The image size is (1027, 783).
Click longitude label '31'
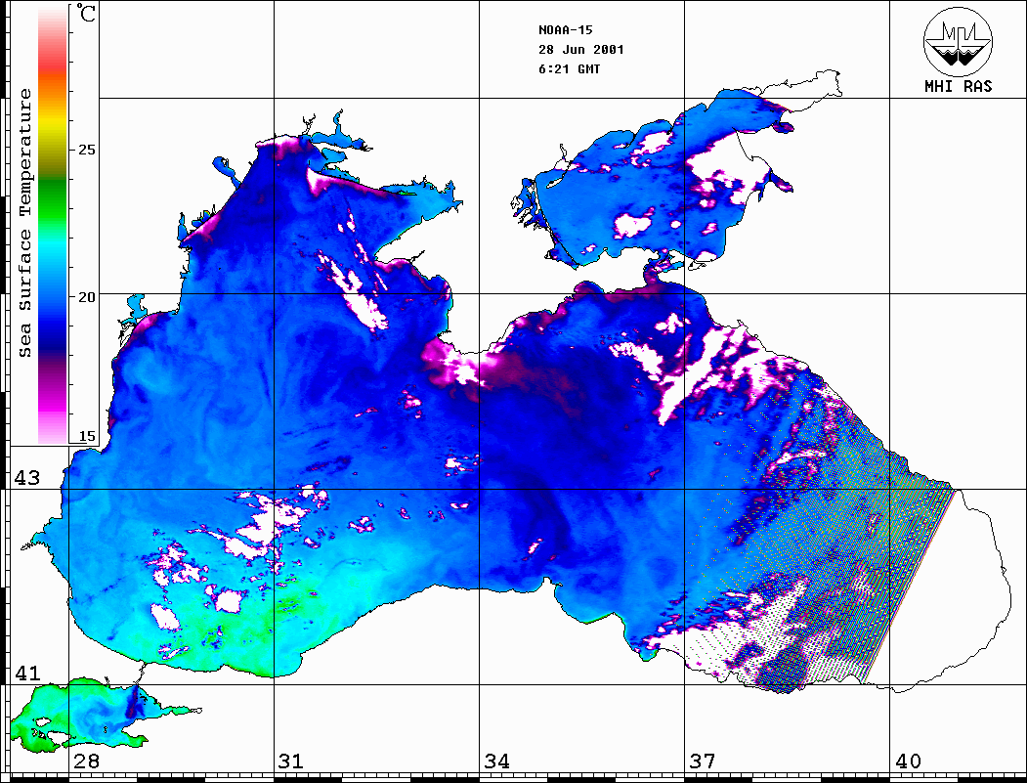pos(291,761)
